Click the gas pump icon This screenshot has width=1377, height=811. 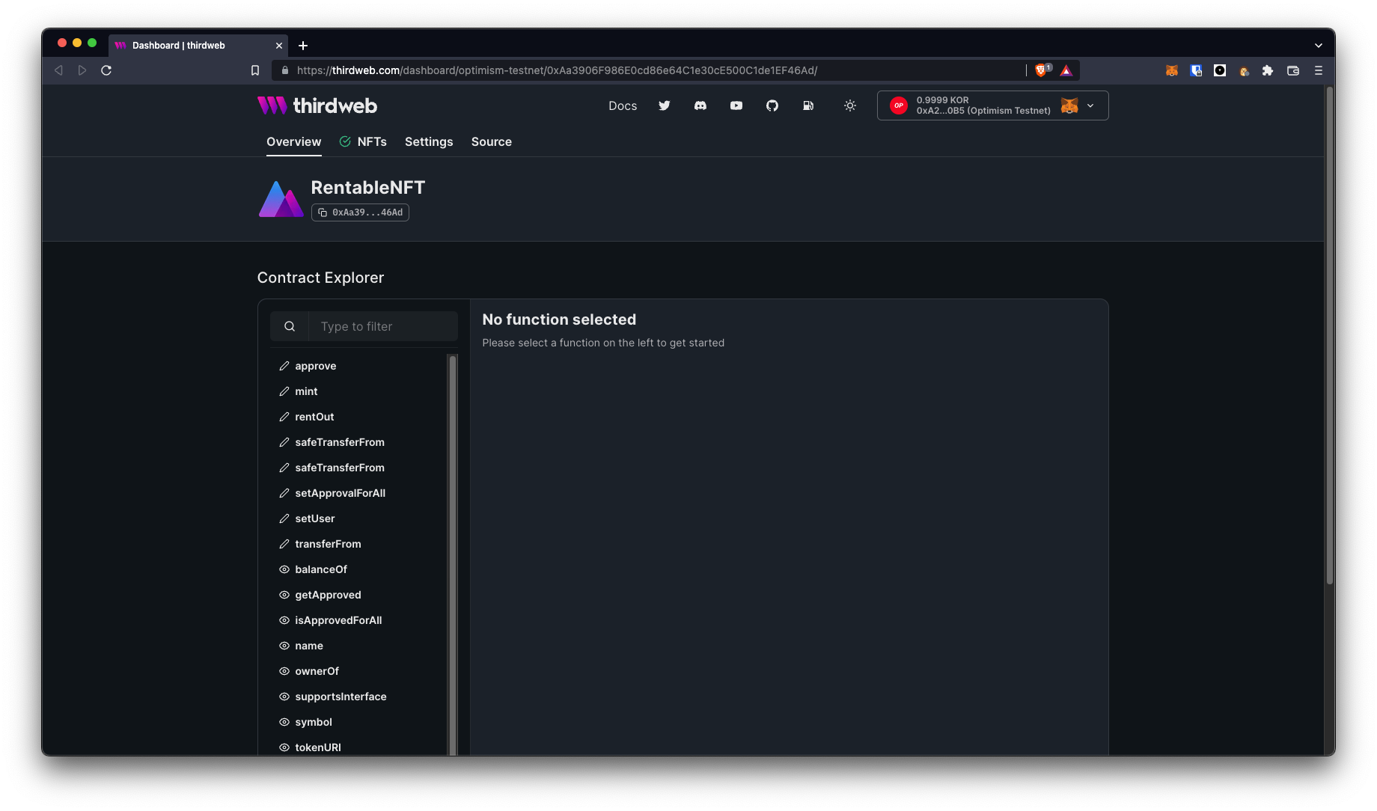808,105
